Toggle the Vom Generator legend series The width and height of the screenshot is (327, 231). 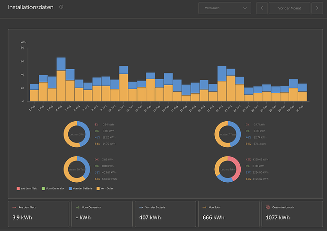point(53,188)
